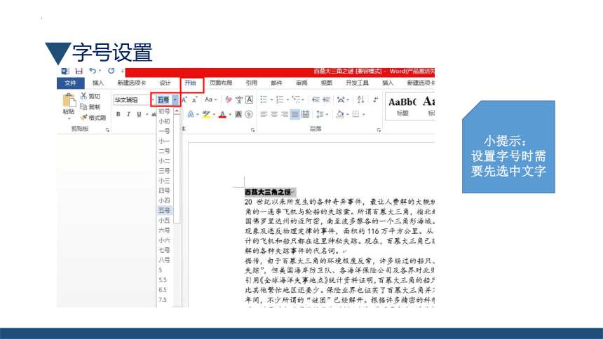Toggle Align Left paragraph alignment

tap(264, 114)
